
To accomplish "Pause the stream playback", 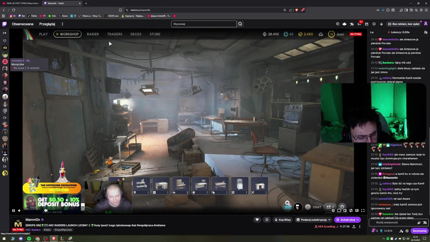I will click(x=13, y=211).
